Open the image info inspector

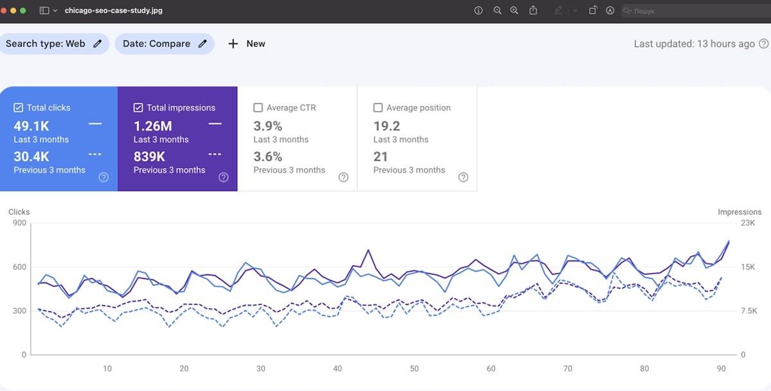[x=478, y=11]
